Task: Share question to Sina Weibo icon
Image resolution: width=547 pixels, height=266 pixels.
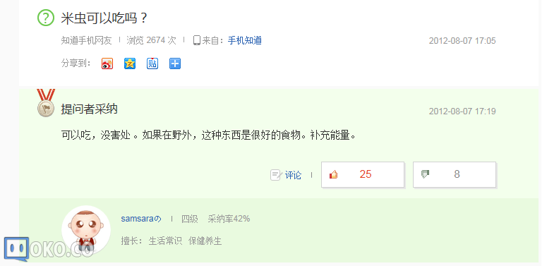Action: click(x=107, y=64)
